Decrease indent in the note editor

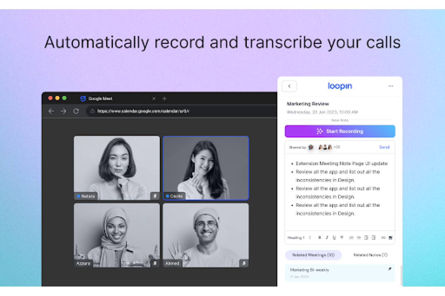pos(366,238)
